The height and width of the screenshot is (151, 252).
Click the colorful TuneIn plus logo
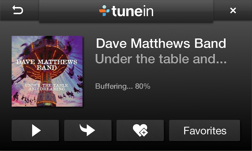[104, 11]
